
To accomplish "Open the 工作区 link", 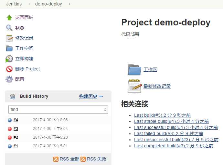I will (150, 69).
